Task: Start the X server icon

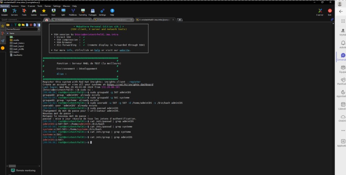Action: point(320,12)
